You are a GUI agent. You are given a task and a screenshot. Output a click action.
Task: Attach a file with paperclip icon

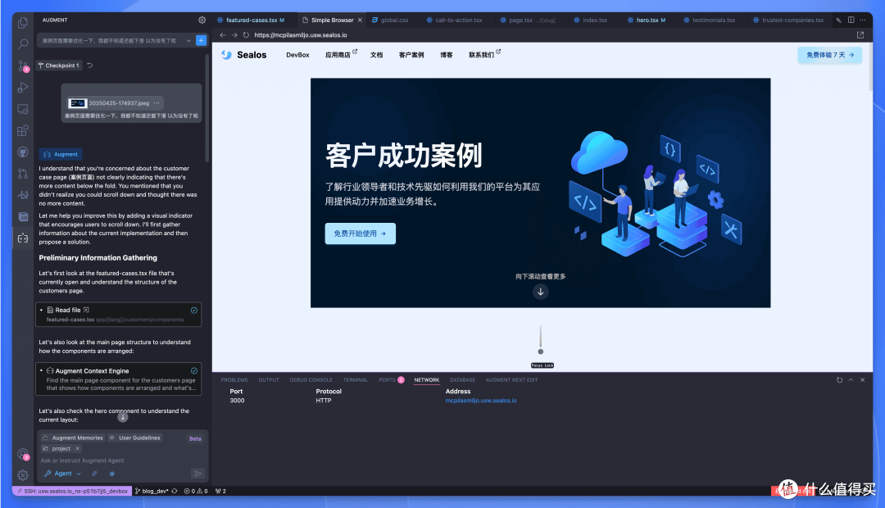[x=94, y=474]
